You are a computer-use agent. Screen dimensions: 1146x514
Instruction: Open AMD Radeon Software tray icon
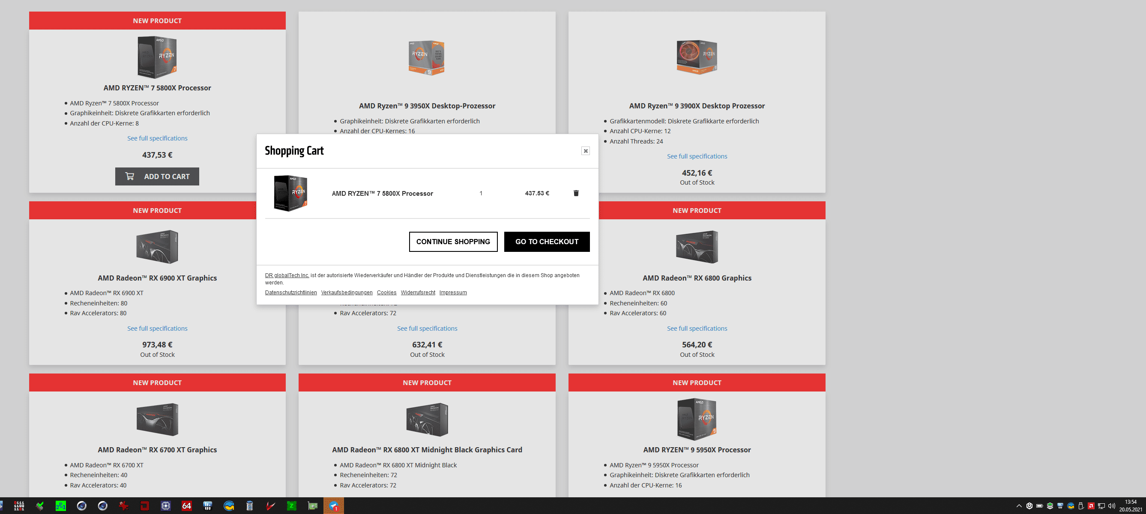1091,505
